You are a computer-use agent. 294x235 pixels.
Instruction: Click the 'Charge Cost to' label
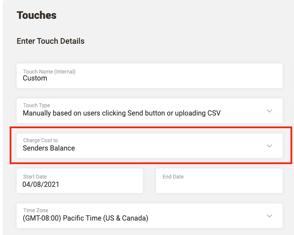(x=40, y=140)
